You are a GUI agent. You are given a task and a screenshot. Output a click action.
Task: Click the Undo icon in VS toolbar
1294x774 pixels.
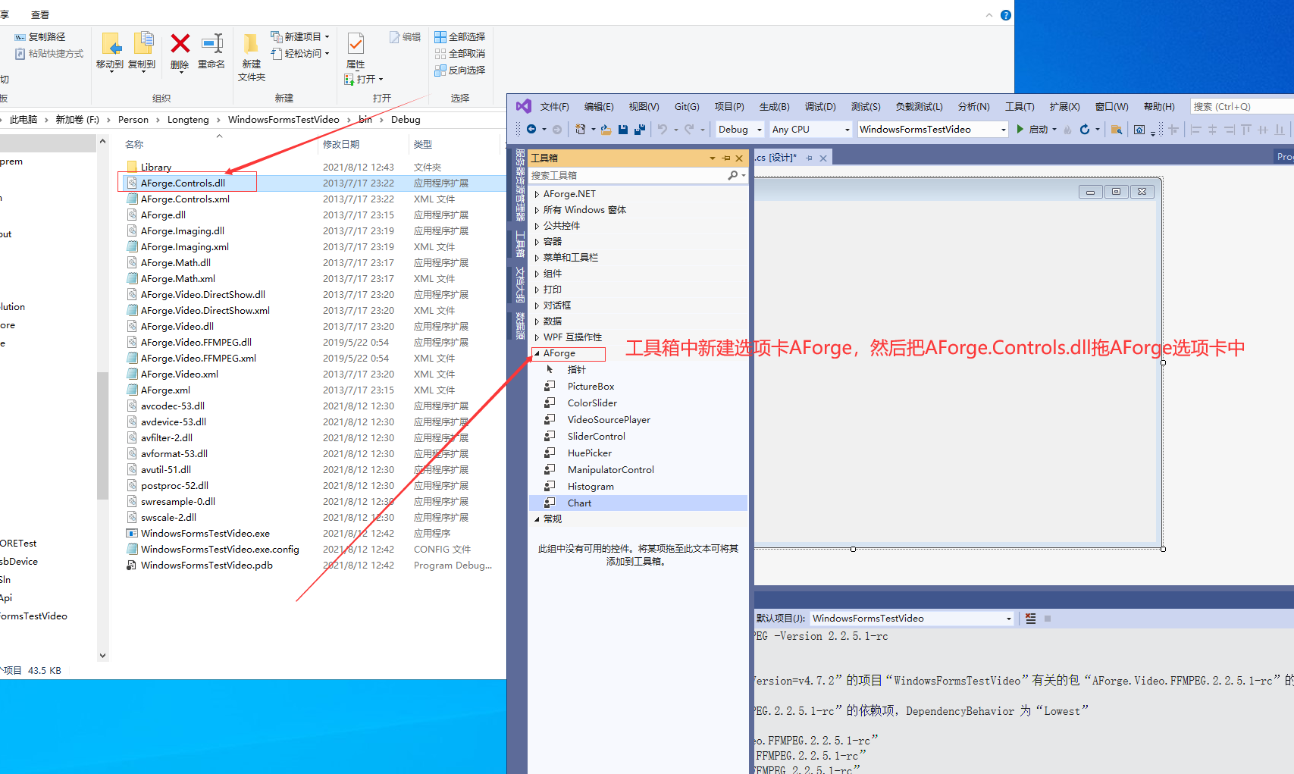point(663,130)
